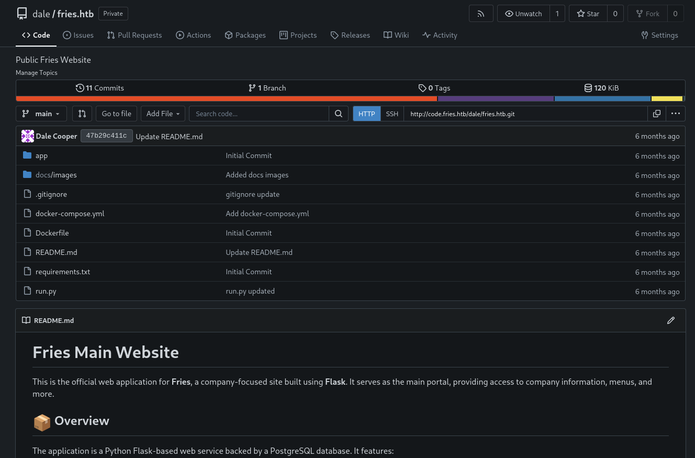This screenshot has width=695, height=458.
Task: Click the blue language bar segment
Action: tap(602, 98)
